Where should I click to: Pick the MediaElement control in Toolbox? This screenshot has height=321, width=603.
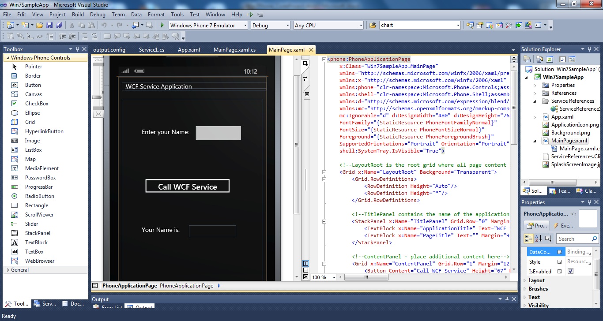click(x=42, y=168)
